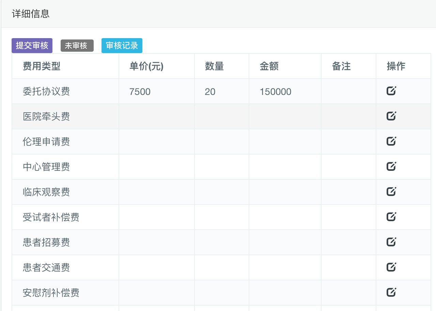Edit the 安慰剂补偿费 row

pyautogui.click(x=391, y=292)
